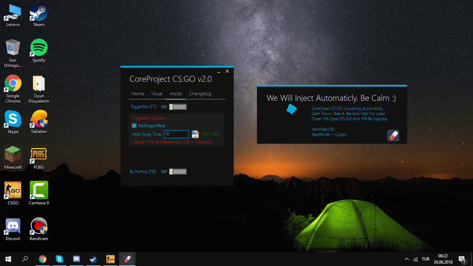Click the TUR keyboard language indicator
Image resolution: width=473 pixels, height=266 pixels.
tap(426, 259)
